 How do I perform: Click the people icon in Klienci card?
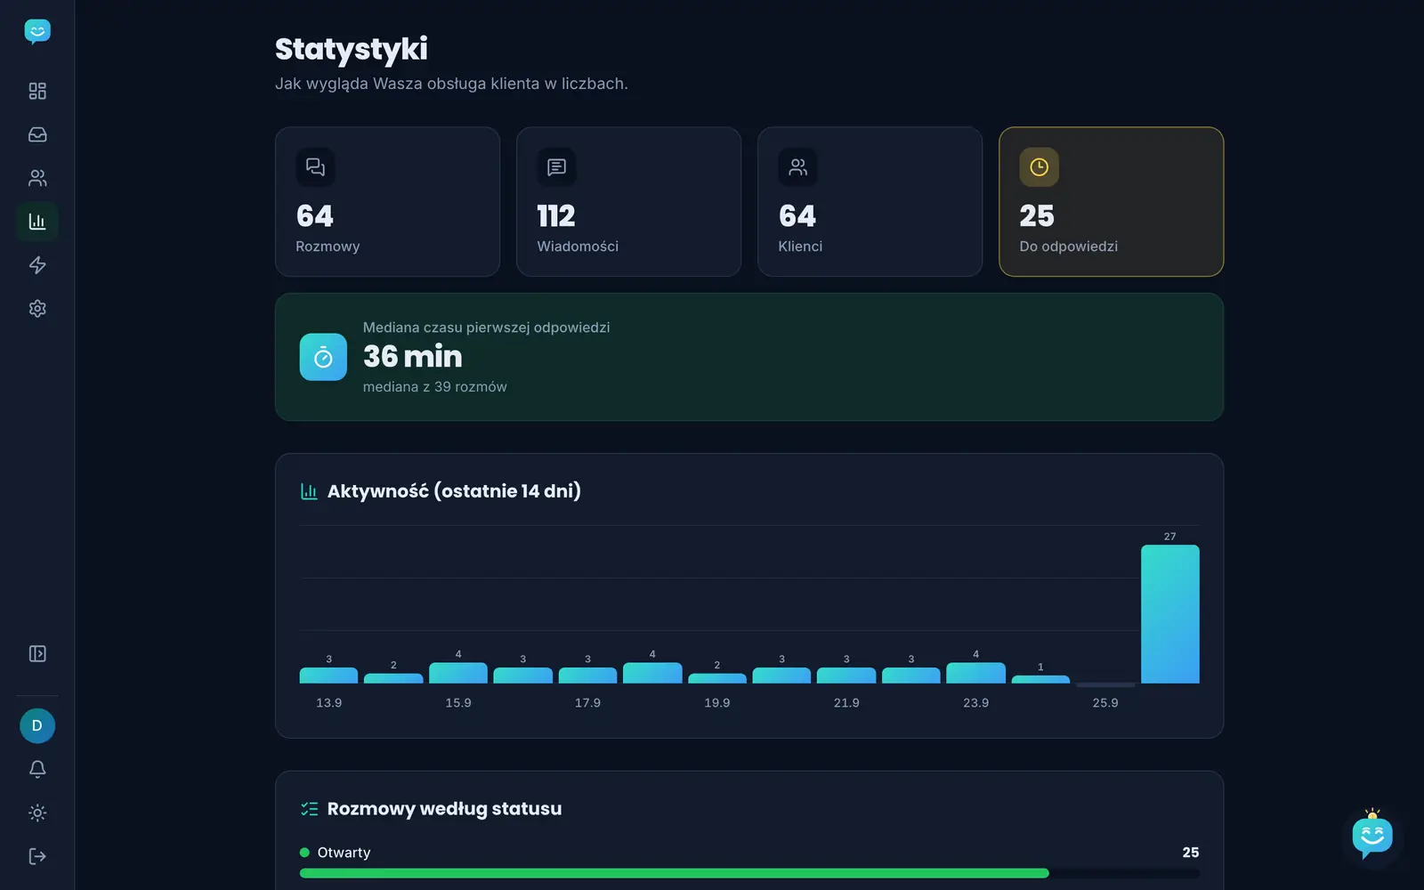[x=797, y=167]
